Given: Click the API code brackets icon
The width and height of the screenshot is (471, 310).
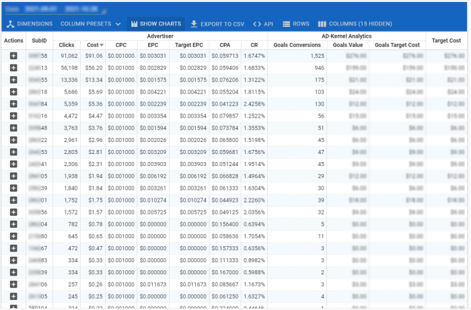Looking at the screenshot, I should pyautogui.click(x=257, y=24).
